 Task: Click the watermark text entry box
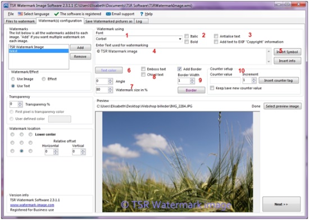coord(181,56)
